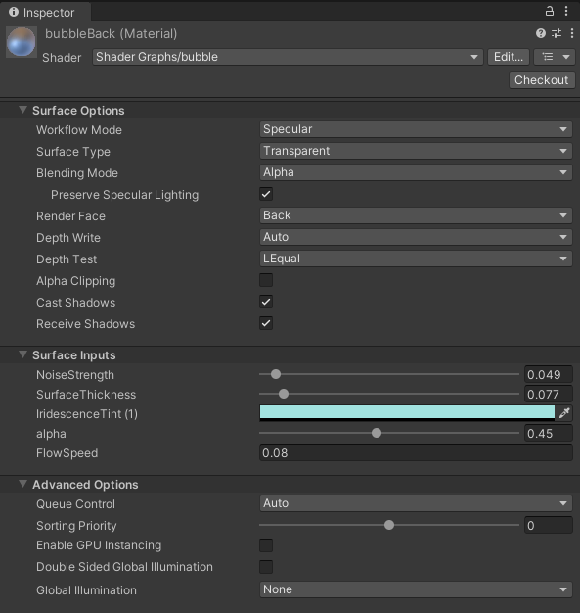This screenshot has width=580, height=613.
Task: Turn on Enable GPU Instancing checkbox
Action: [266, 545]
